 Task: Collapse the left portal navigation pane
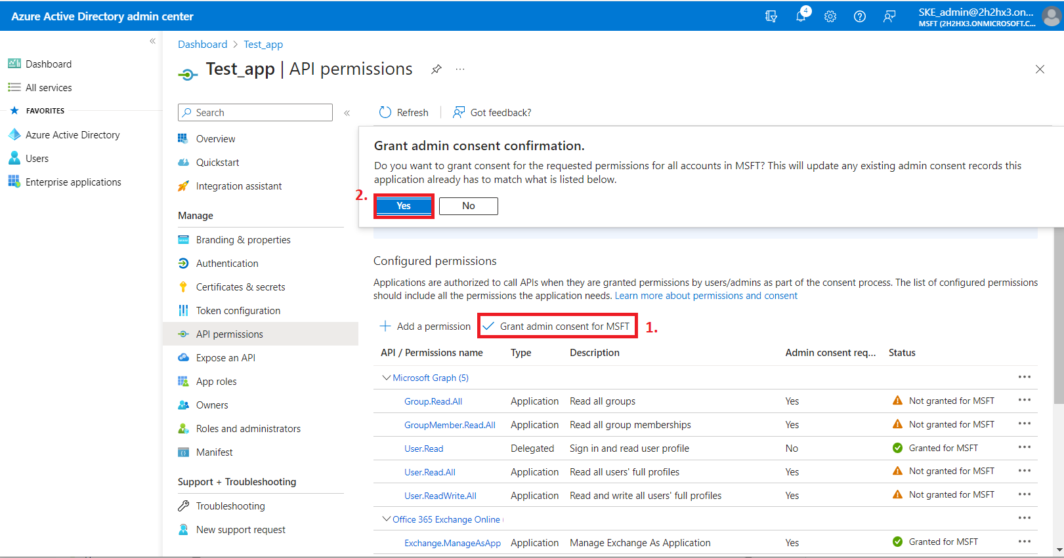[152, 41]
